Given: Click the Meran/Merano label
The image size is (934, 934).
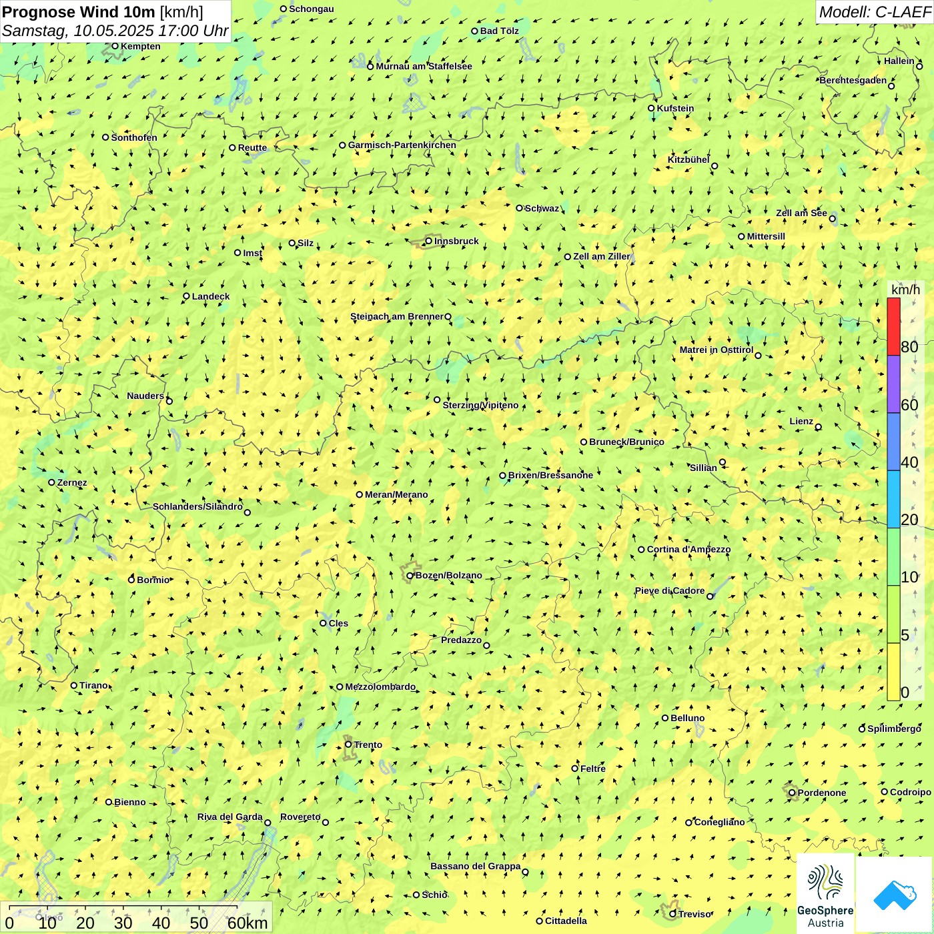Looking at the screenshot, I should [396, 494].
